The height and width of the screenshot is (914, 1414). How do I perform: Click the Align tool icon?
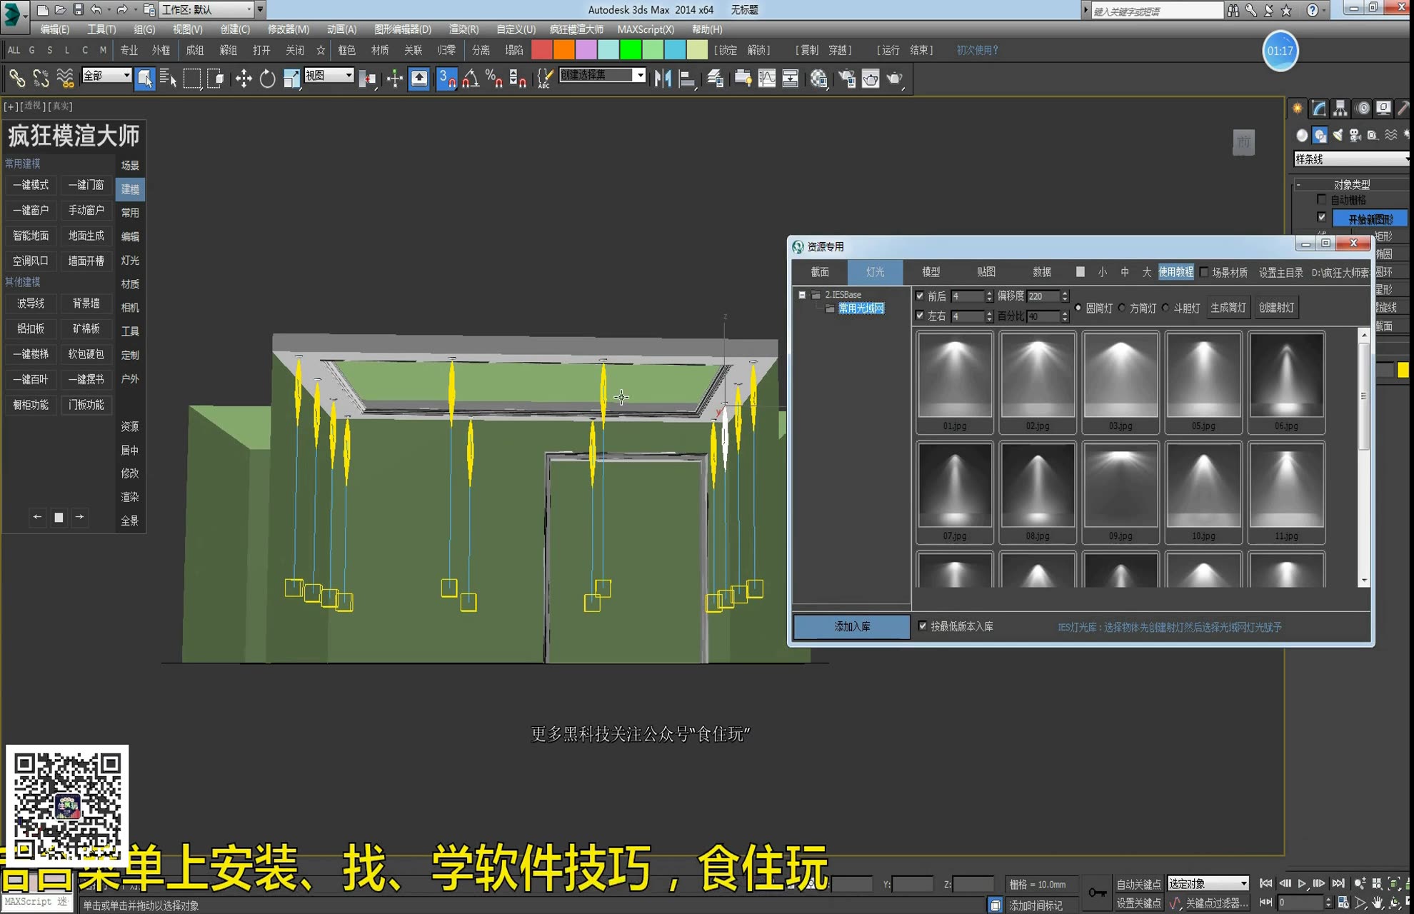click(687, 78)
